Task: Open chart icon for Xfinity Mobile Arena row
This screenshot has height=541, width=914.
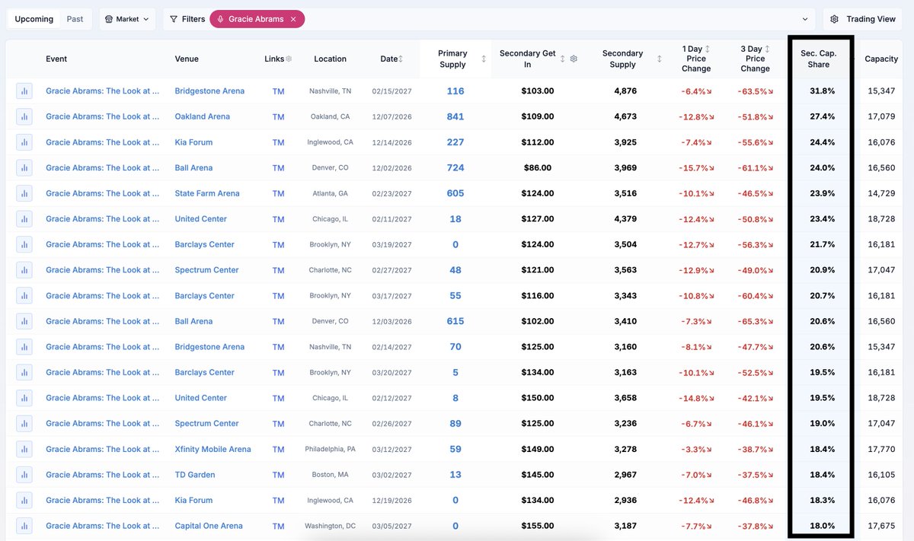Action: tap(24, 450)
